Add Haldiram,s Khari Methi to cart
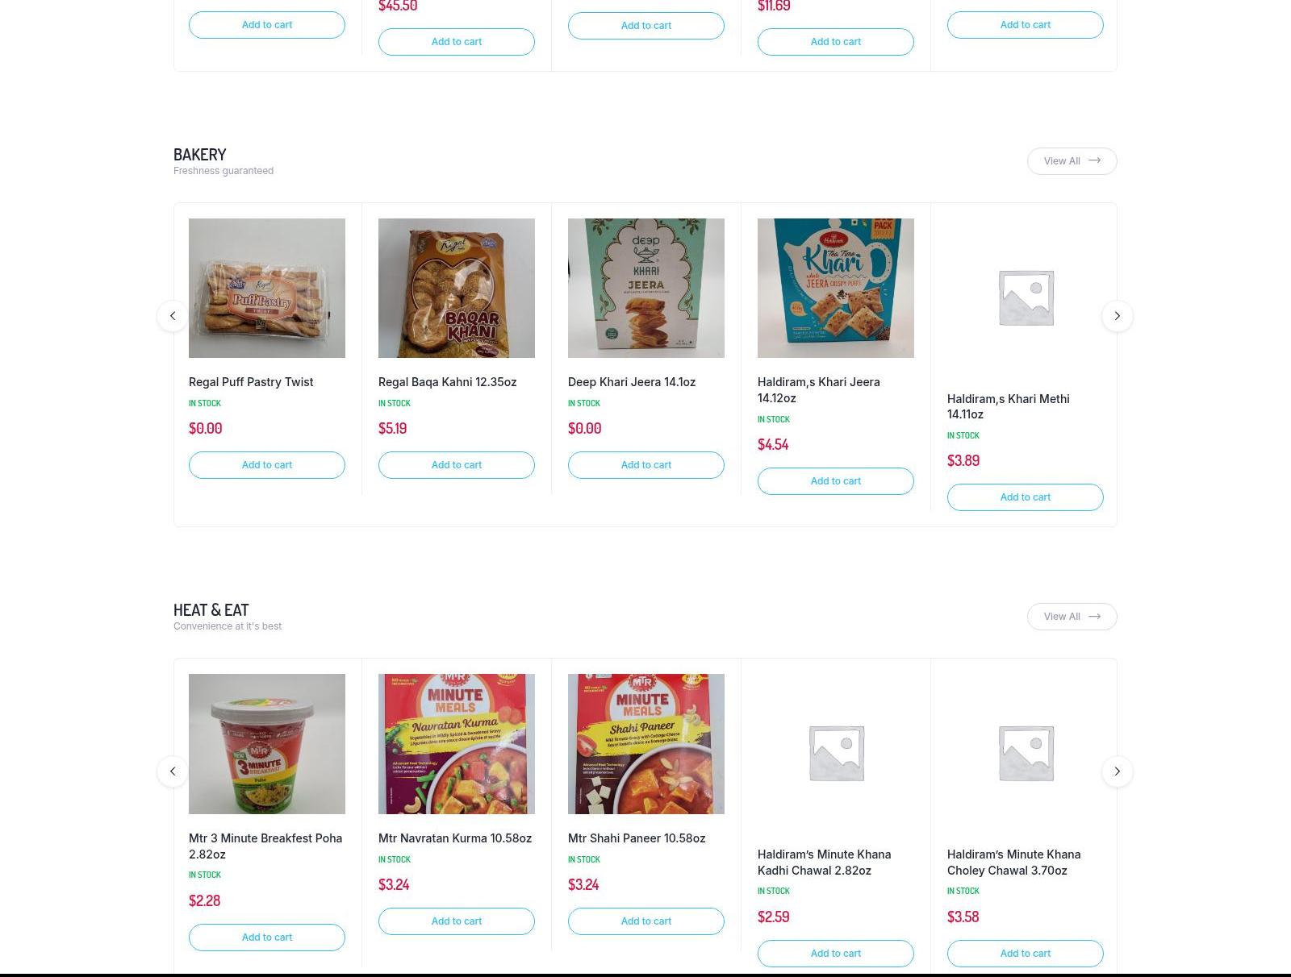This screenshot has height=977, width=1291. click(1026, 497)
